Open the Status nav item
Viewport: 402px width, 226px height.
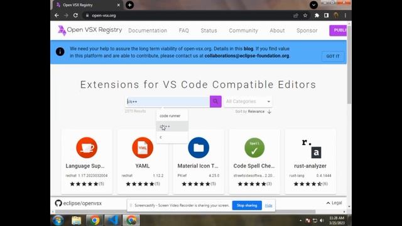click(x=209, y=31)
